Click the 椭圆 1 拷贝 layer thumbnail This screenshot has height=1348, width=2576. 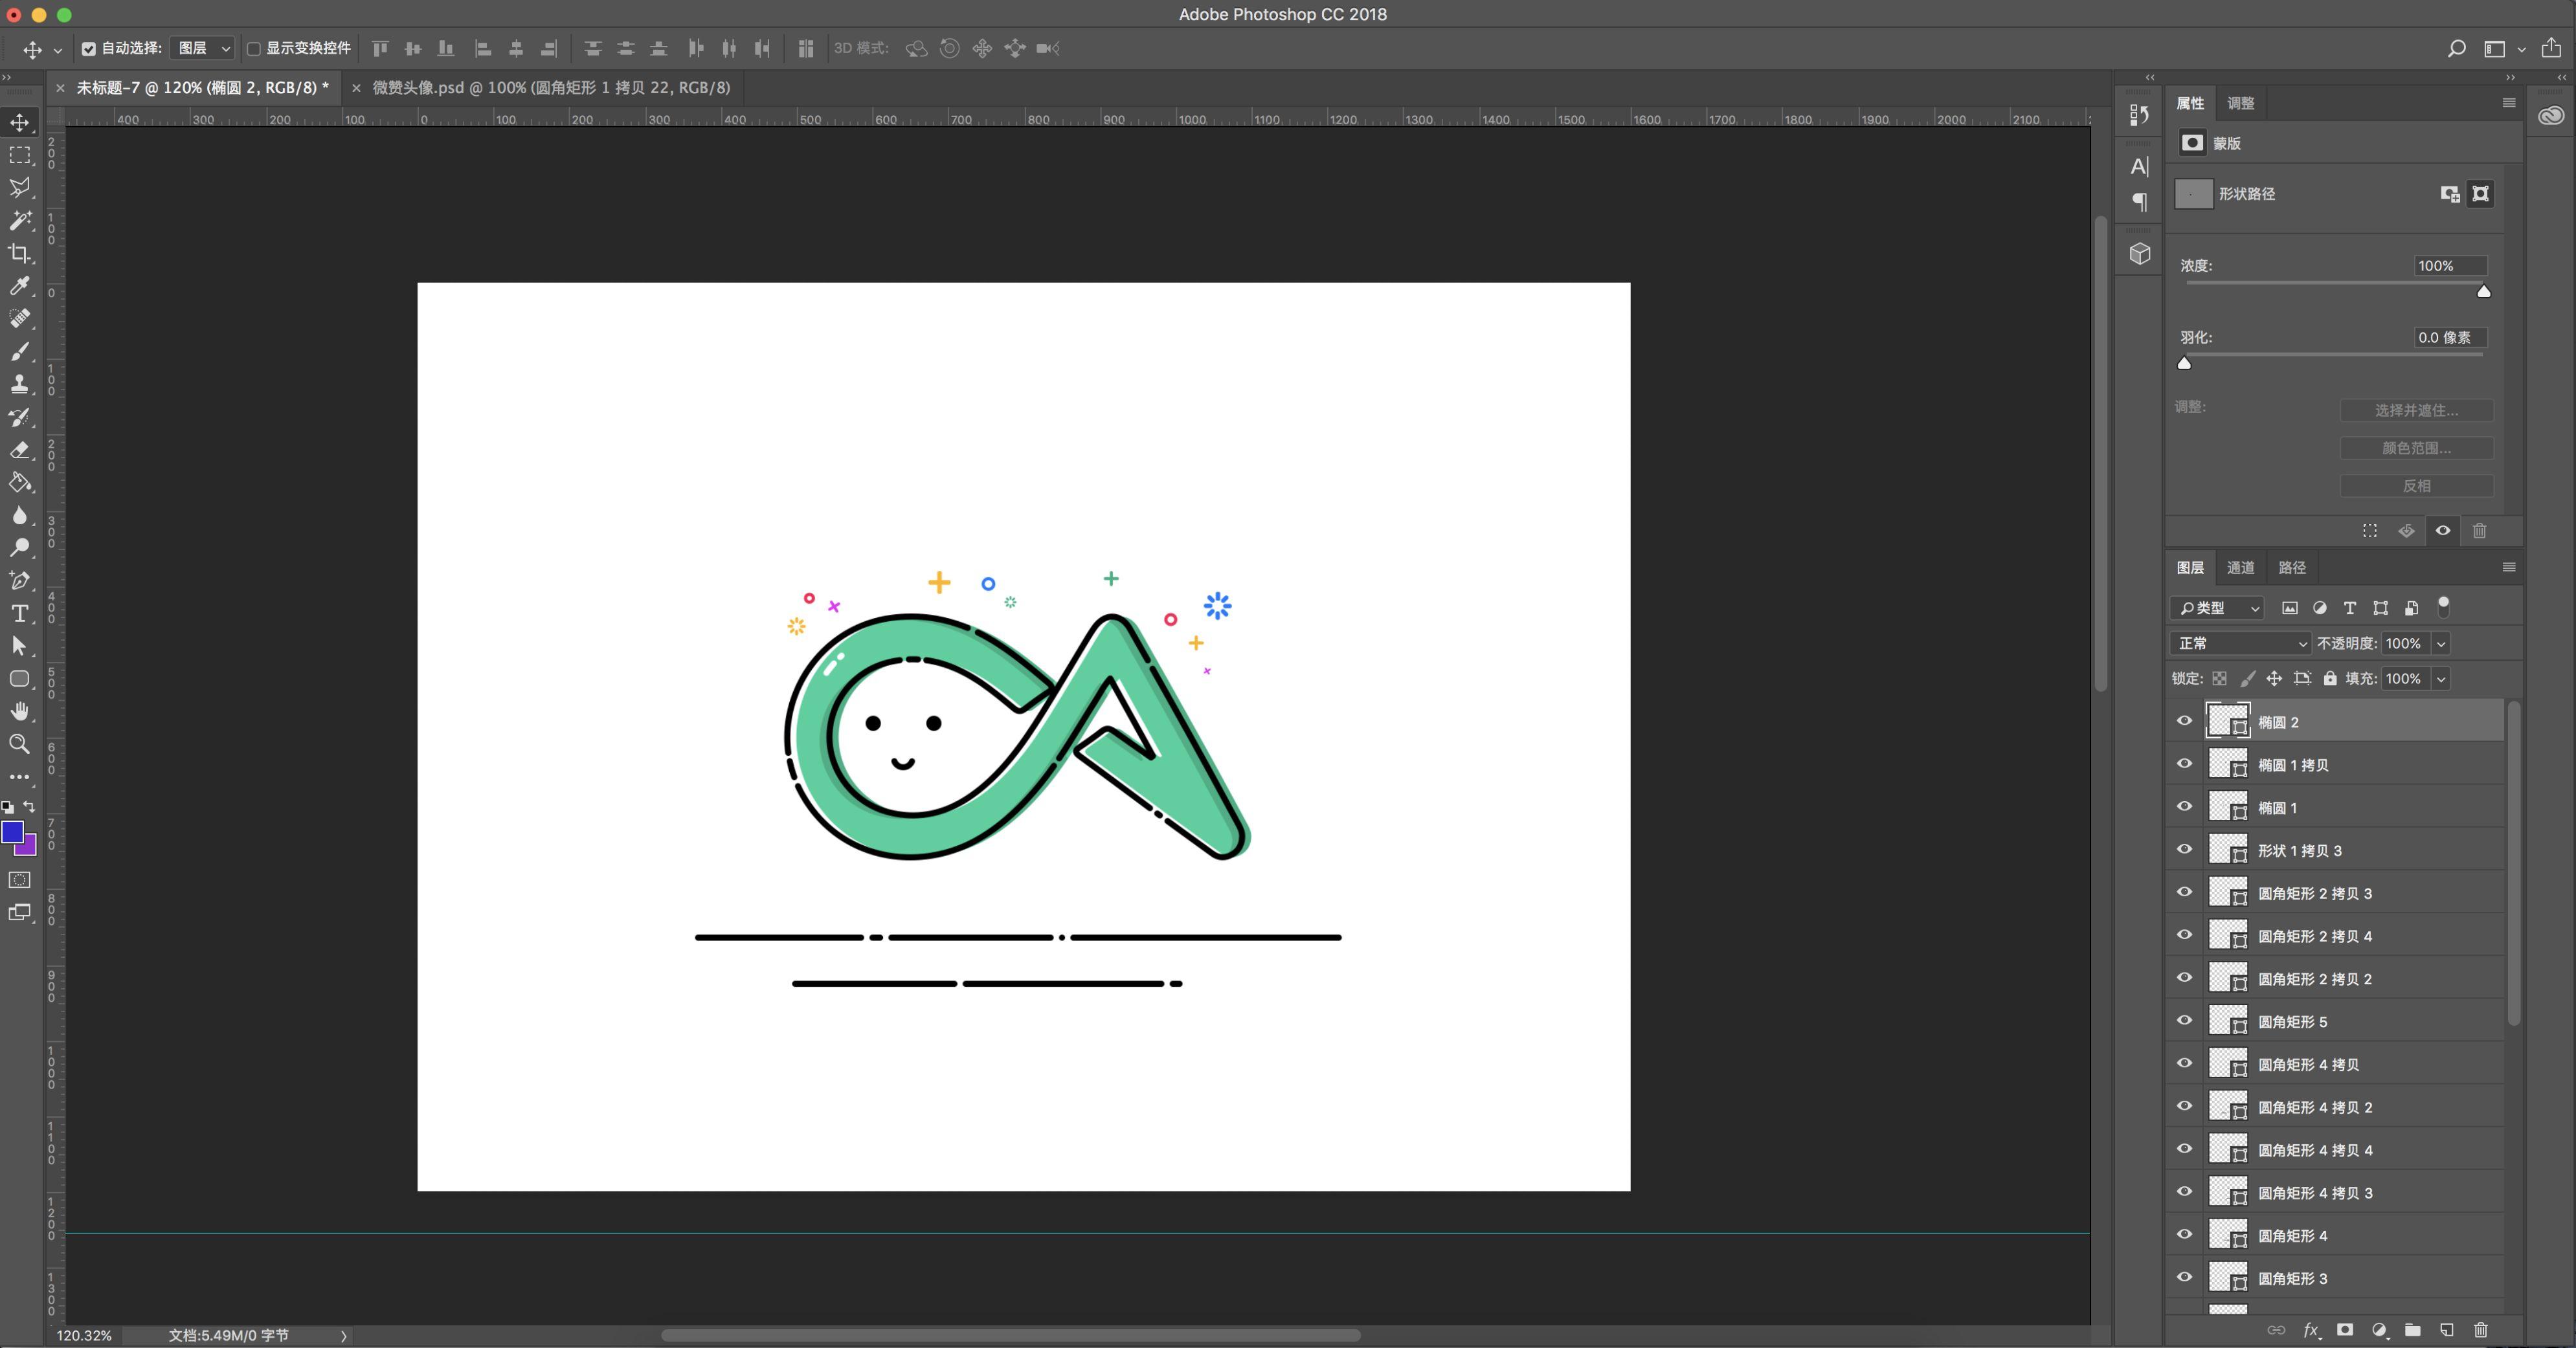pos(2229,764)
